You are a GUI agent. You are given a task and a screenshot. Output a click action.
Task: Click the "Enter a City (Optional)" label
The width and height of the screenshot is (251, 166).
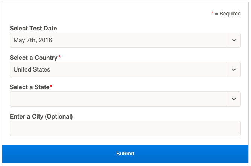click(x=41, y=117)
